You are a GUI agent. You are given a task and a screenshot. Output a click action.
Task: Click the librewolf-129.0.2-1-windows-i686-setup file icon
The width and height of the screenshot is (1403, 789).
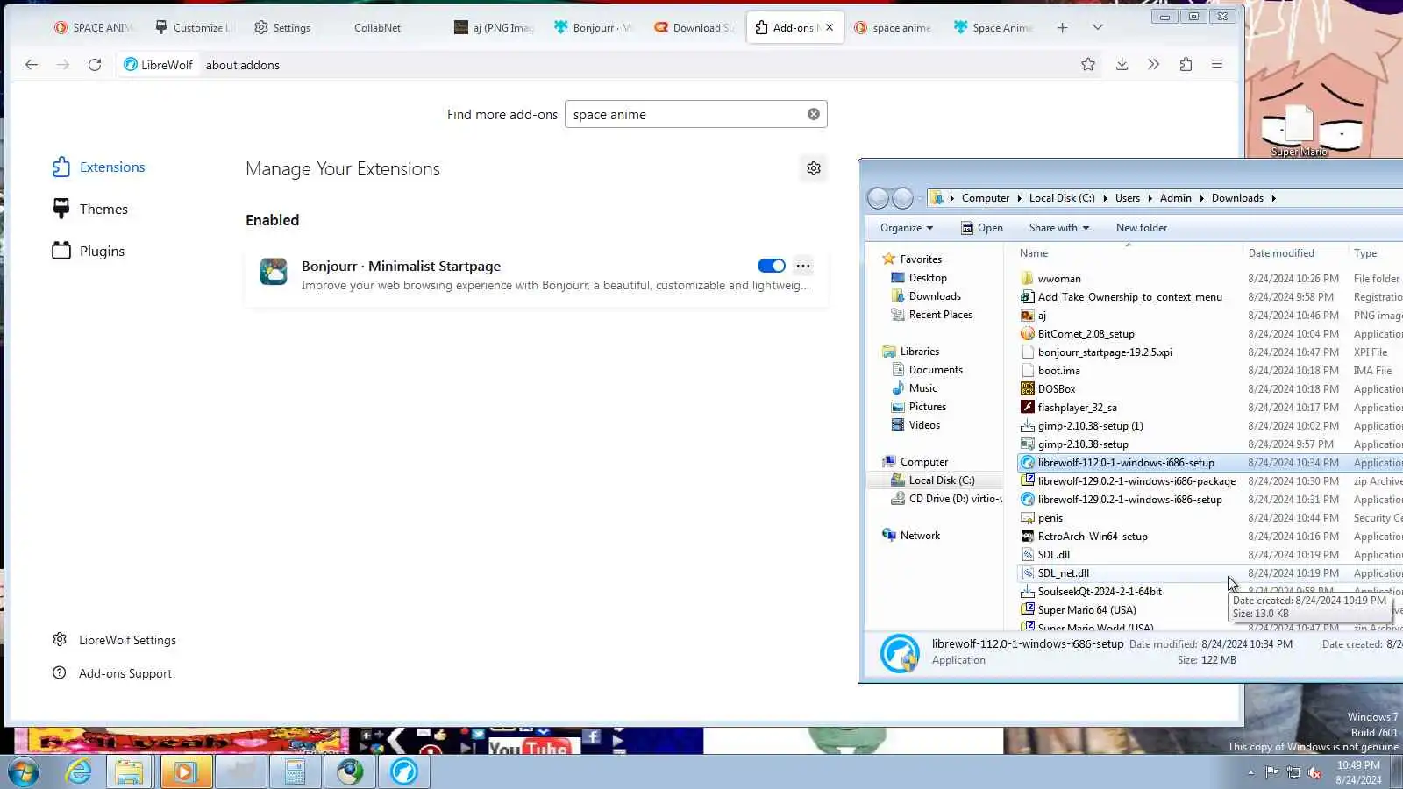pos(1028,500)
